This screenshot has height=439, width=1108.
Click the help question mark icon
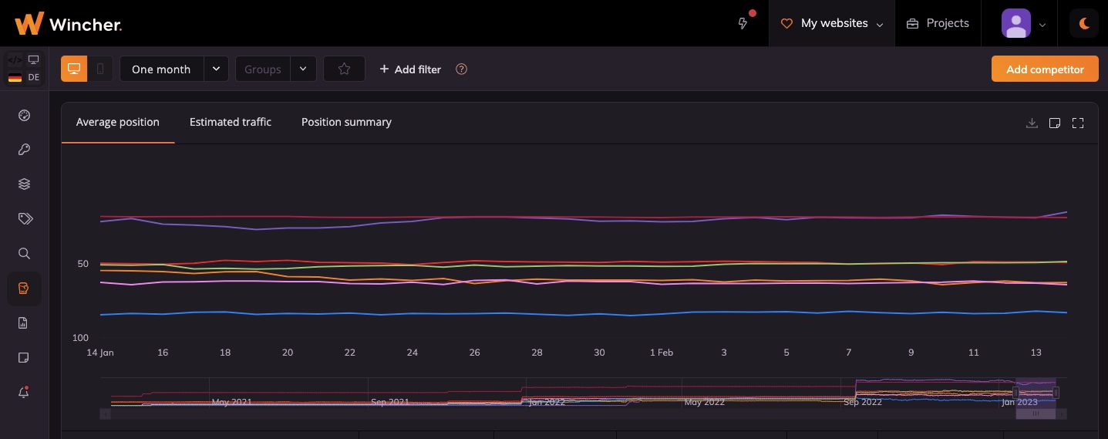point(461,69)
